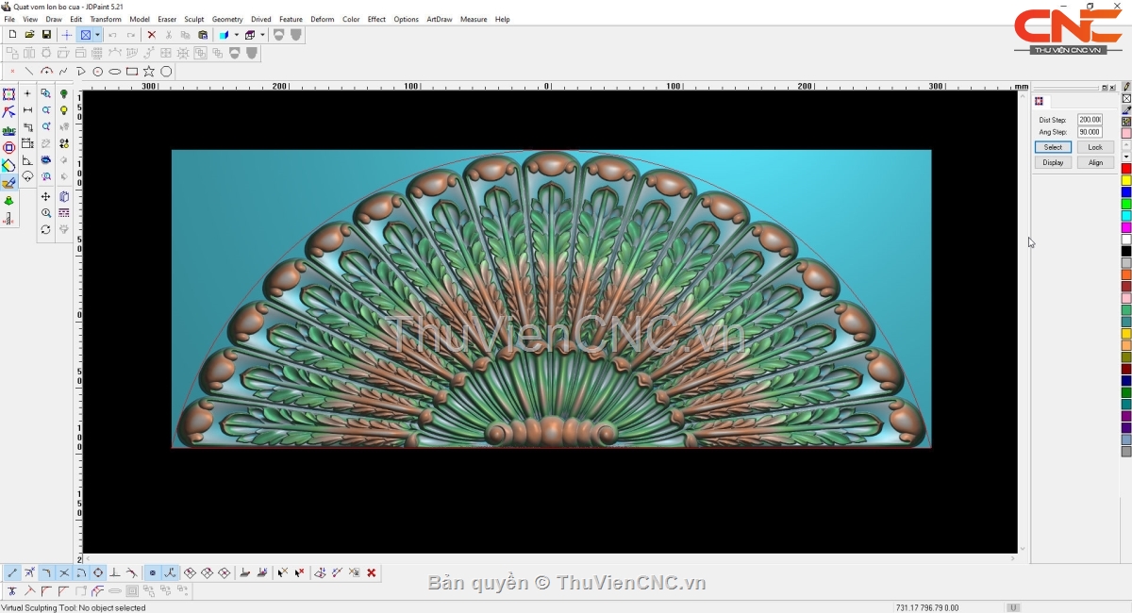Click the red X delete icon in top toolbar
This screenshot has width=1132, height=613.
(151, 35)
